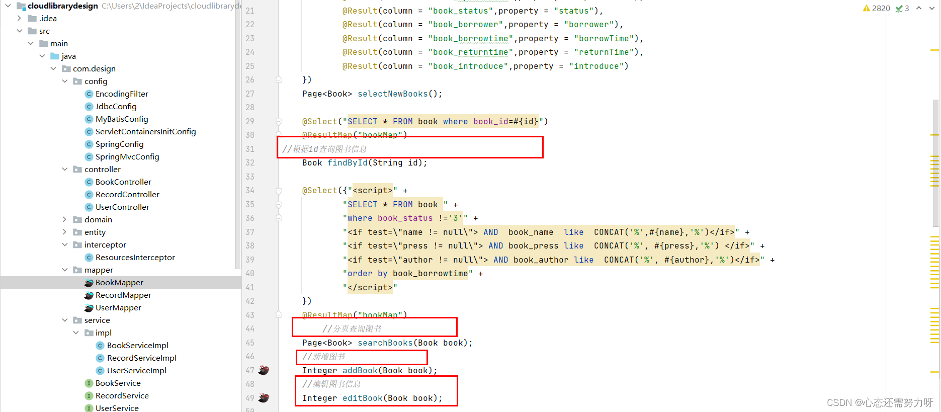Toggle code fold marker at line 26
The width and height of the screenshot is (941, 412).
click(278, 79)
